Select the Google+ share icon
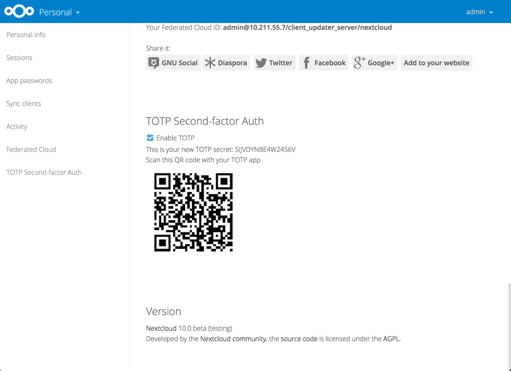Image resolution: width=511 pixels, height=371 pixels. tap(358, 62)
